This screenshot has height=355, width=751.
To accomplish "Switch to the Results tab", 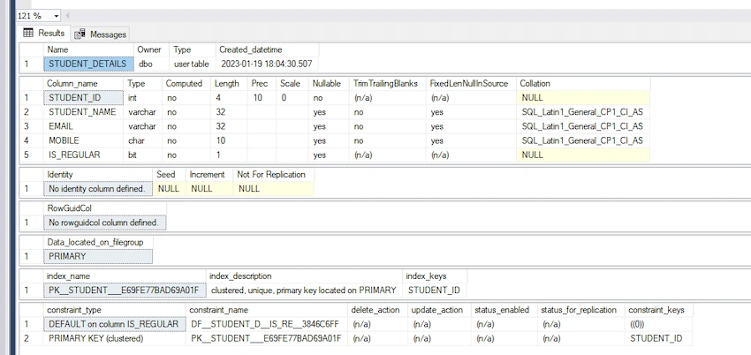I will [x=44, y=33].
